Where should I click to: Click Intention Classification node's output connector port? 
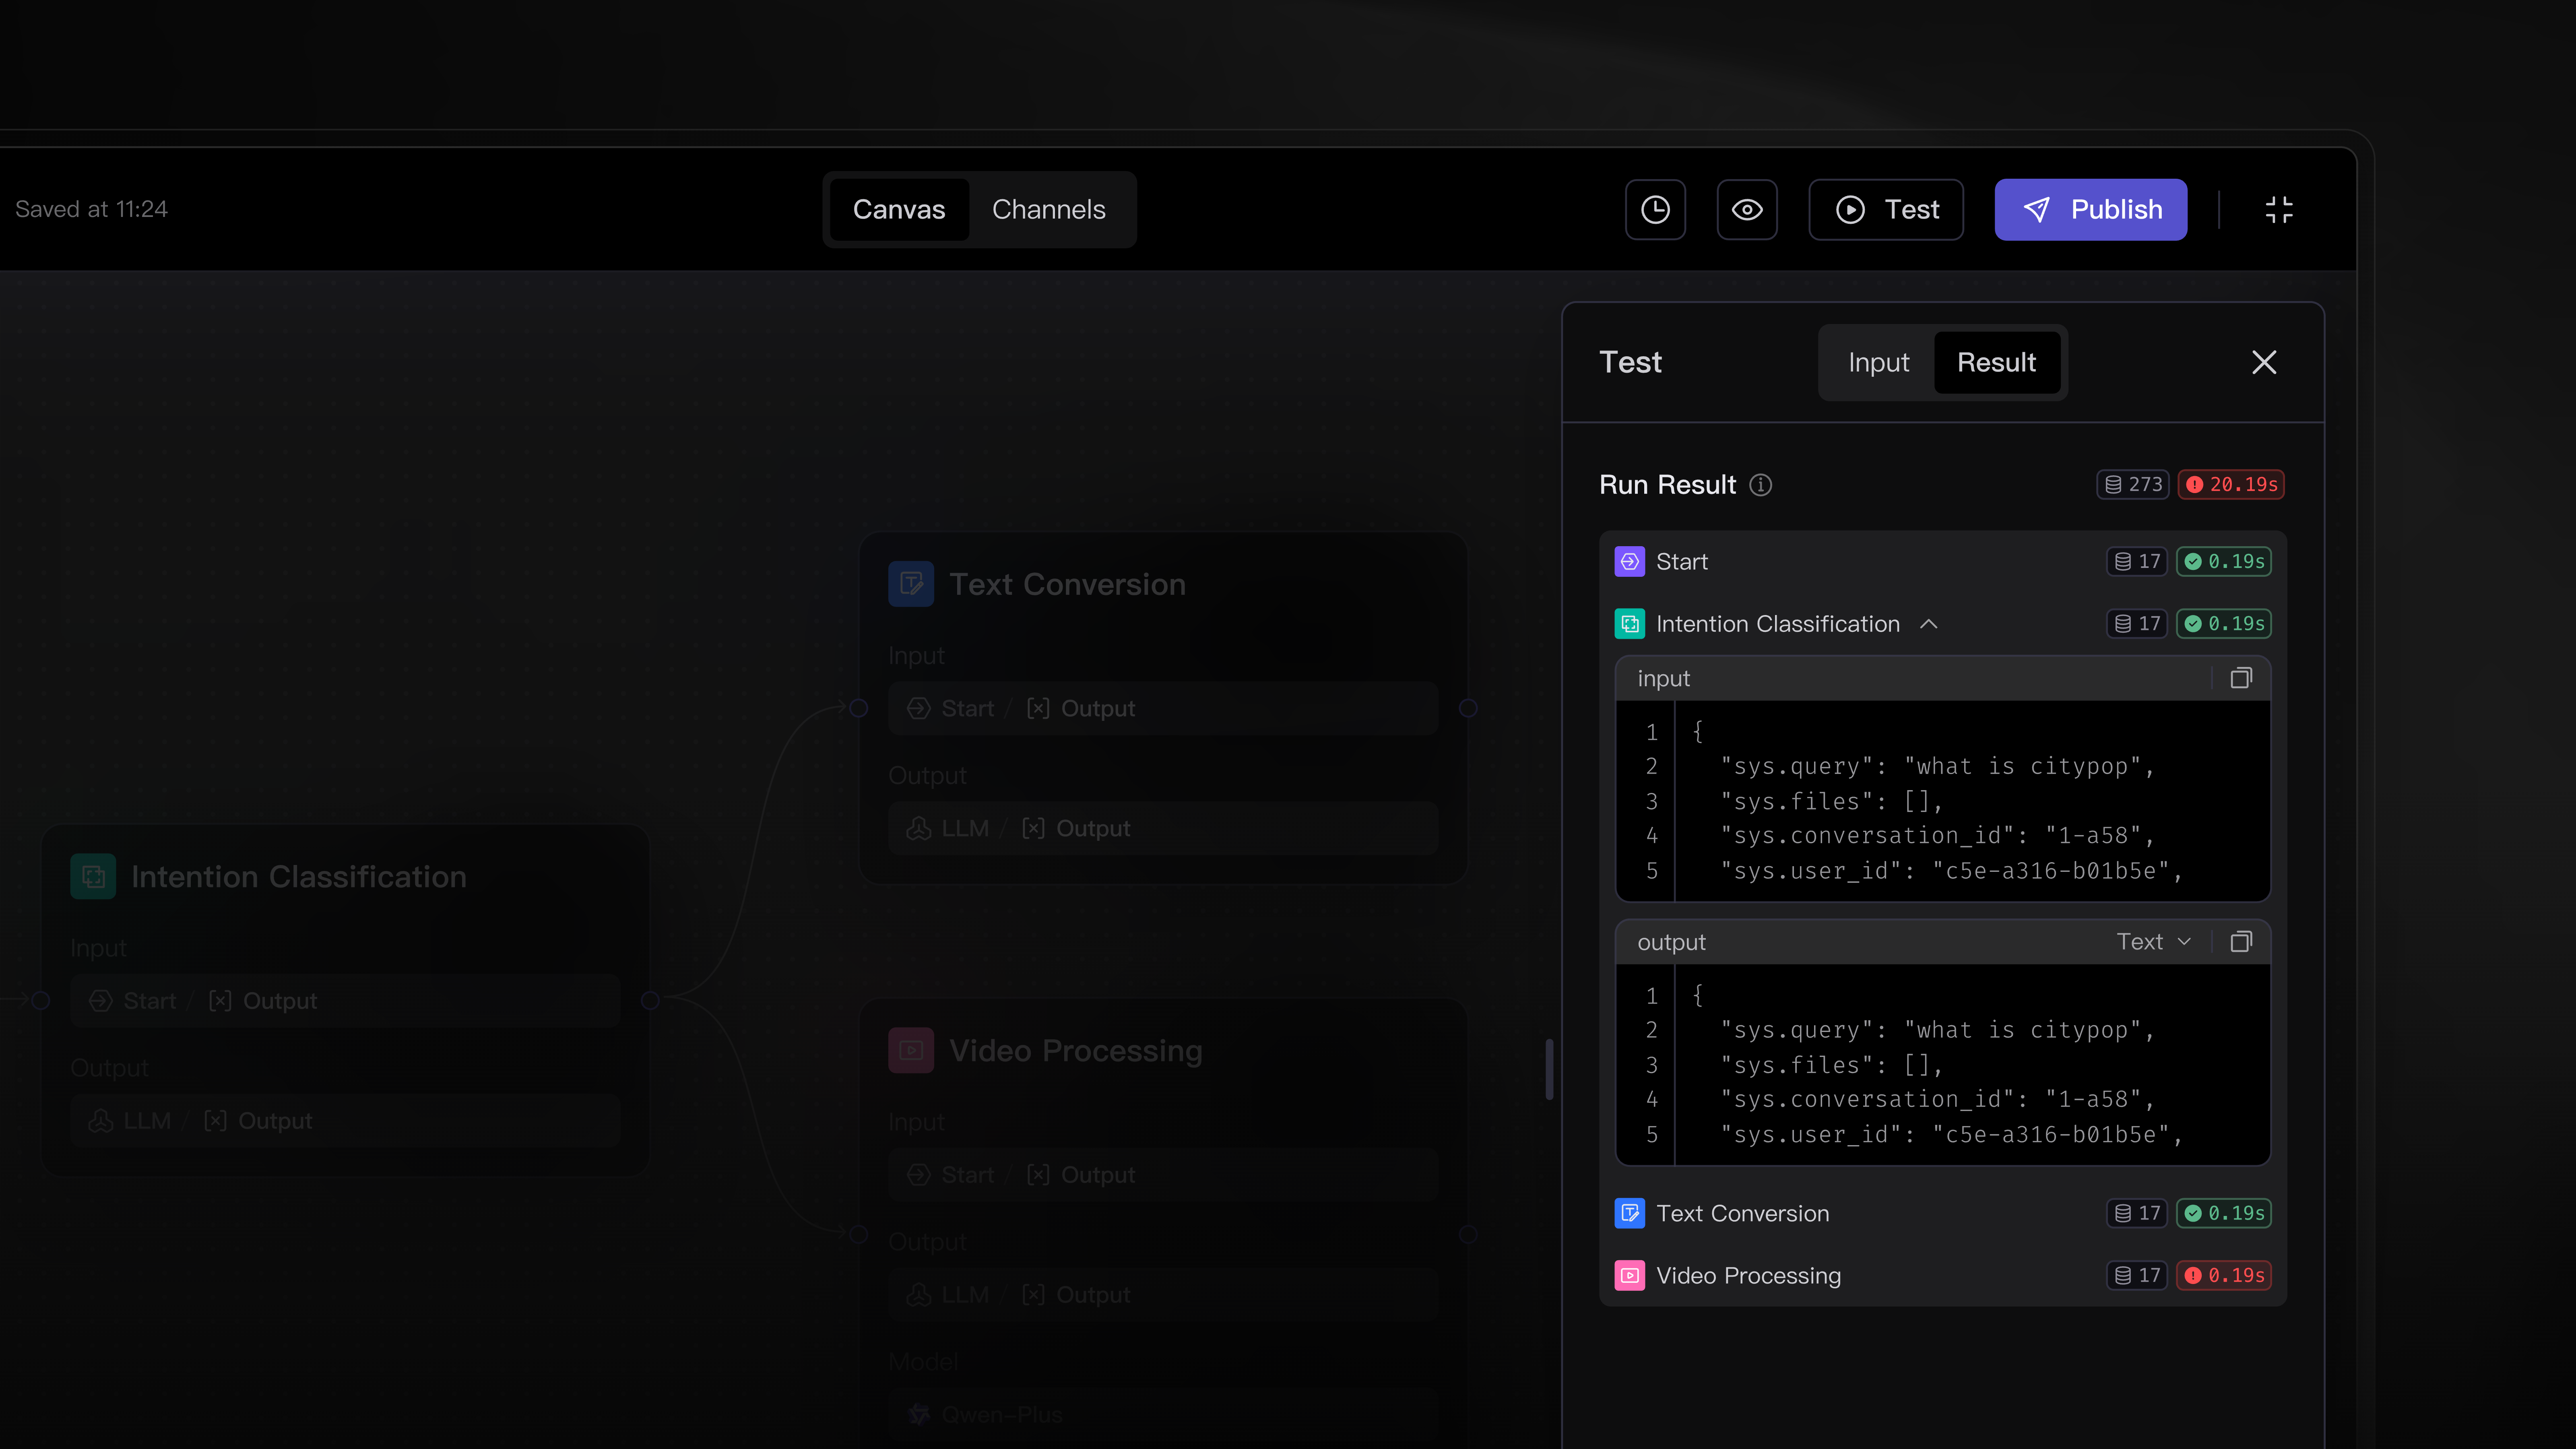coord(650,1001)
